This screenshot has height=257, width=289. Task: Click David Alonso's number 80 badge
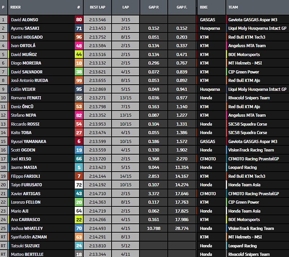click(78, 20)
